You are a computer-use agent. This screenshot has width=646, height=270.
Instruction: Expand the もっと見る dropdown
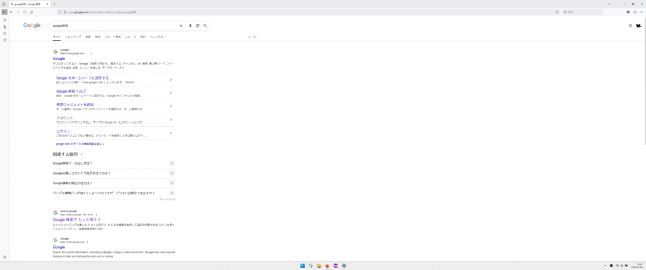[x=158, y=37]
